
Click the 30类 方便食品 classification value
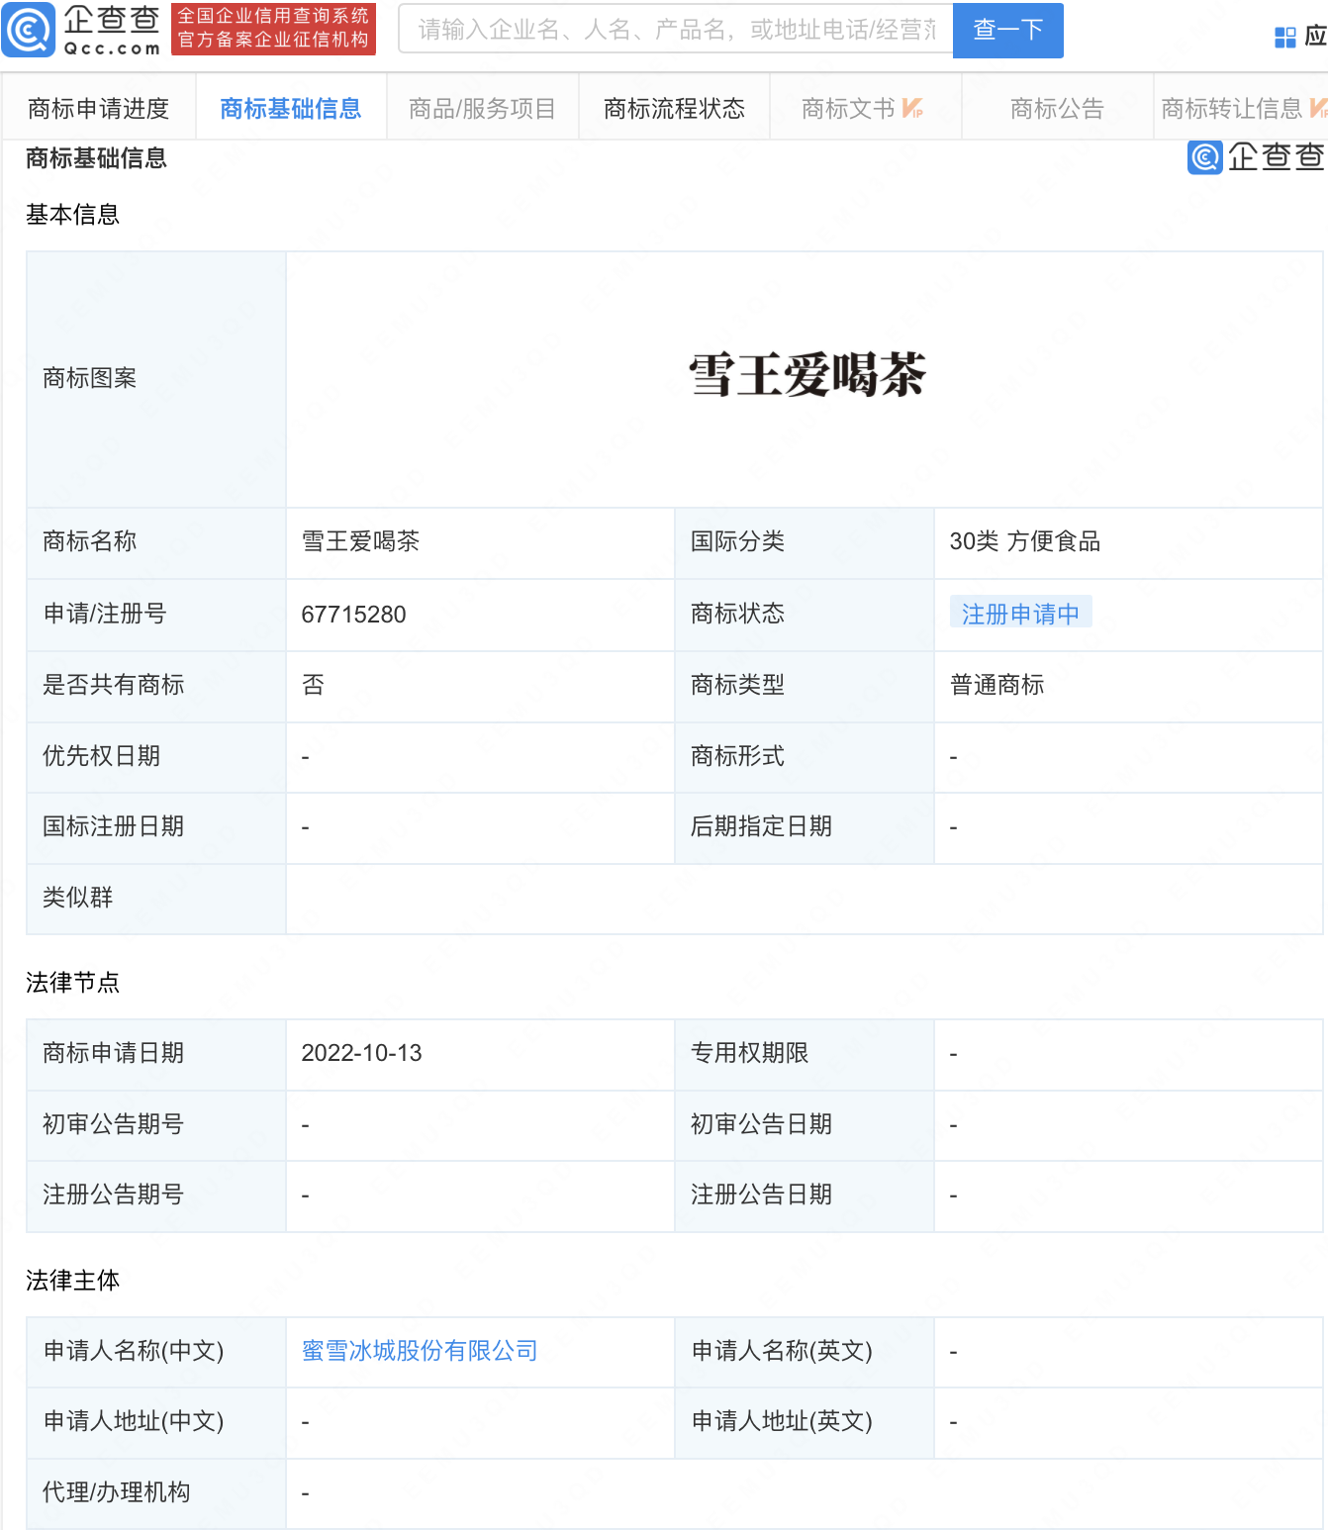click(x=1025, y=541)
